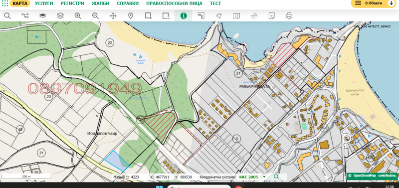
Task: Click the X coordinate 4677911 field
Action: pos(163,177)
